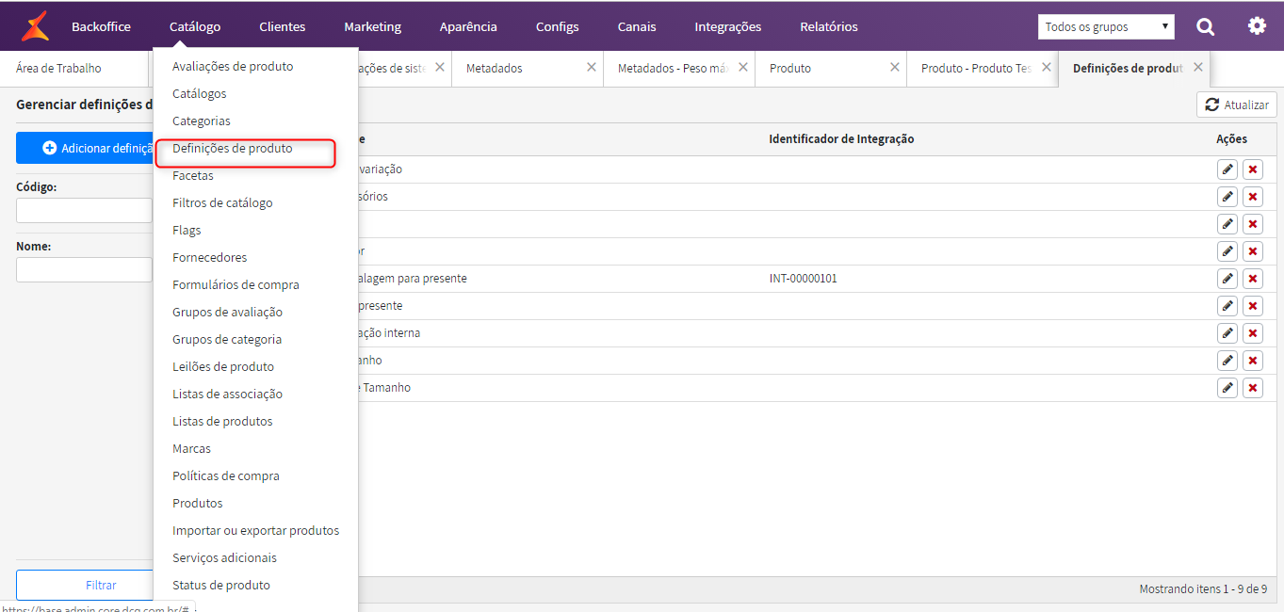Edit the row ending in 'sórios'

coord(1227,197)
